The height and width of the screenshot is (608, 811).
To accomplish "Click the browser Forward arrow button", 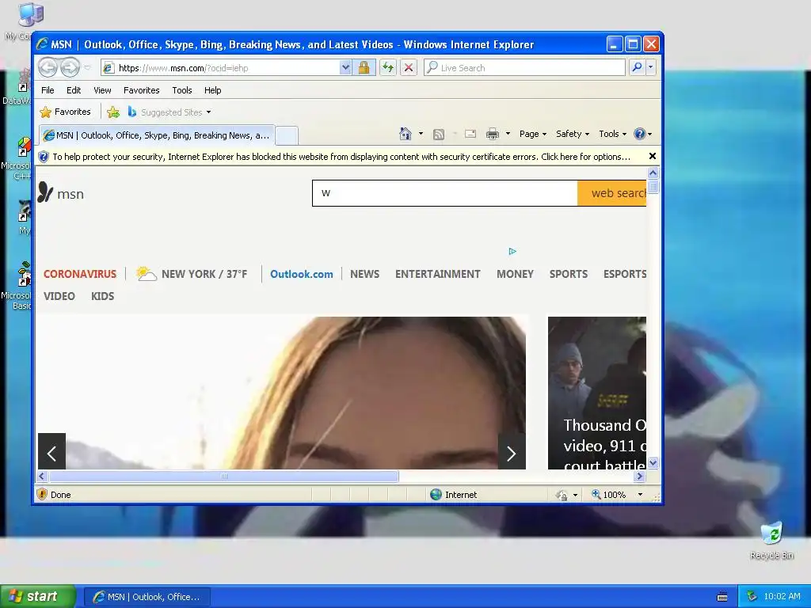I will click(x=70, y=67).
